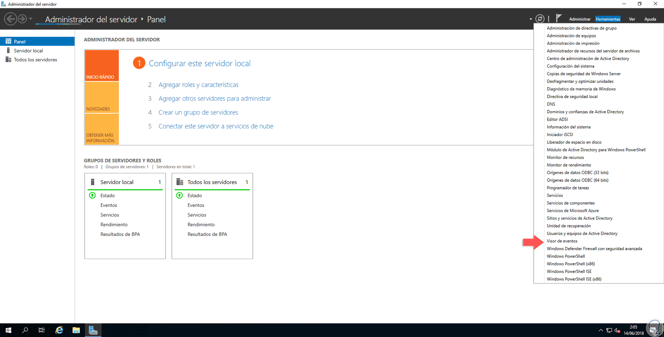Open the Herramientas menu
Screen dimensions: 664x337
pos(608,19)
